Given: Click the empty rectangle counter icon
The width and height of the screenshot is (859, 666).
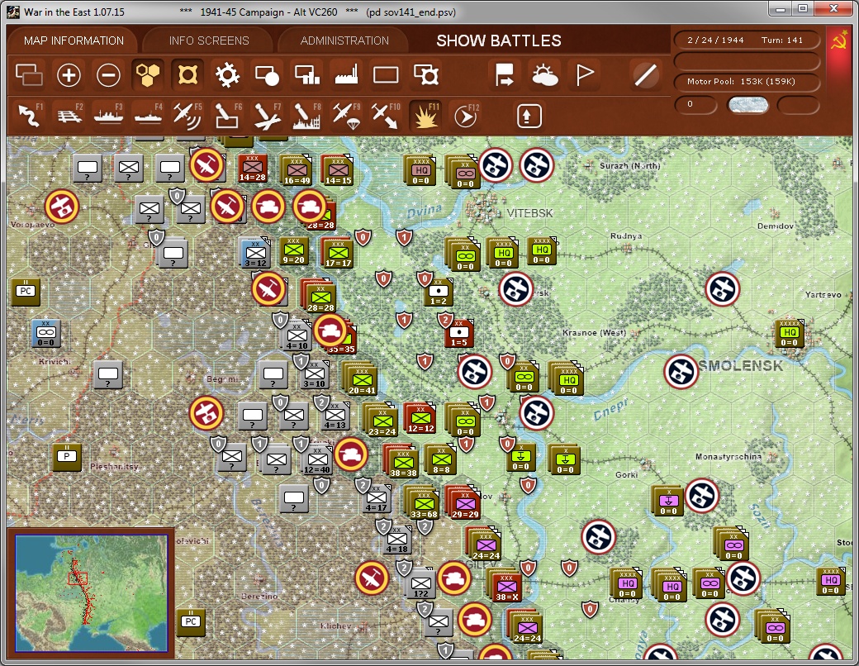Looking at the screenshot, I should (386, 75).
